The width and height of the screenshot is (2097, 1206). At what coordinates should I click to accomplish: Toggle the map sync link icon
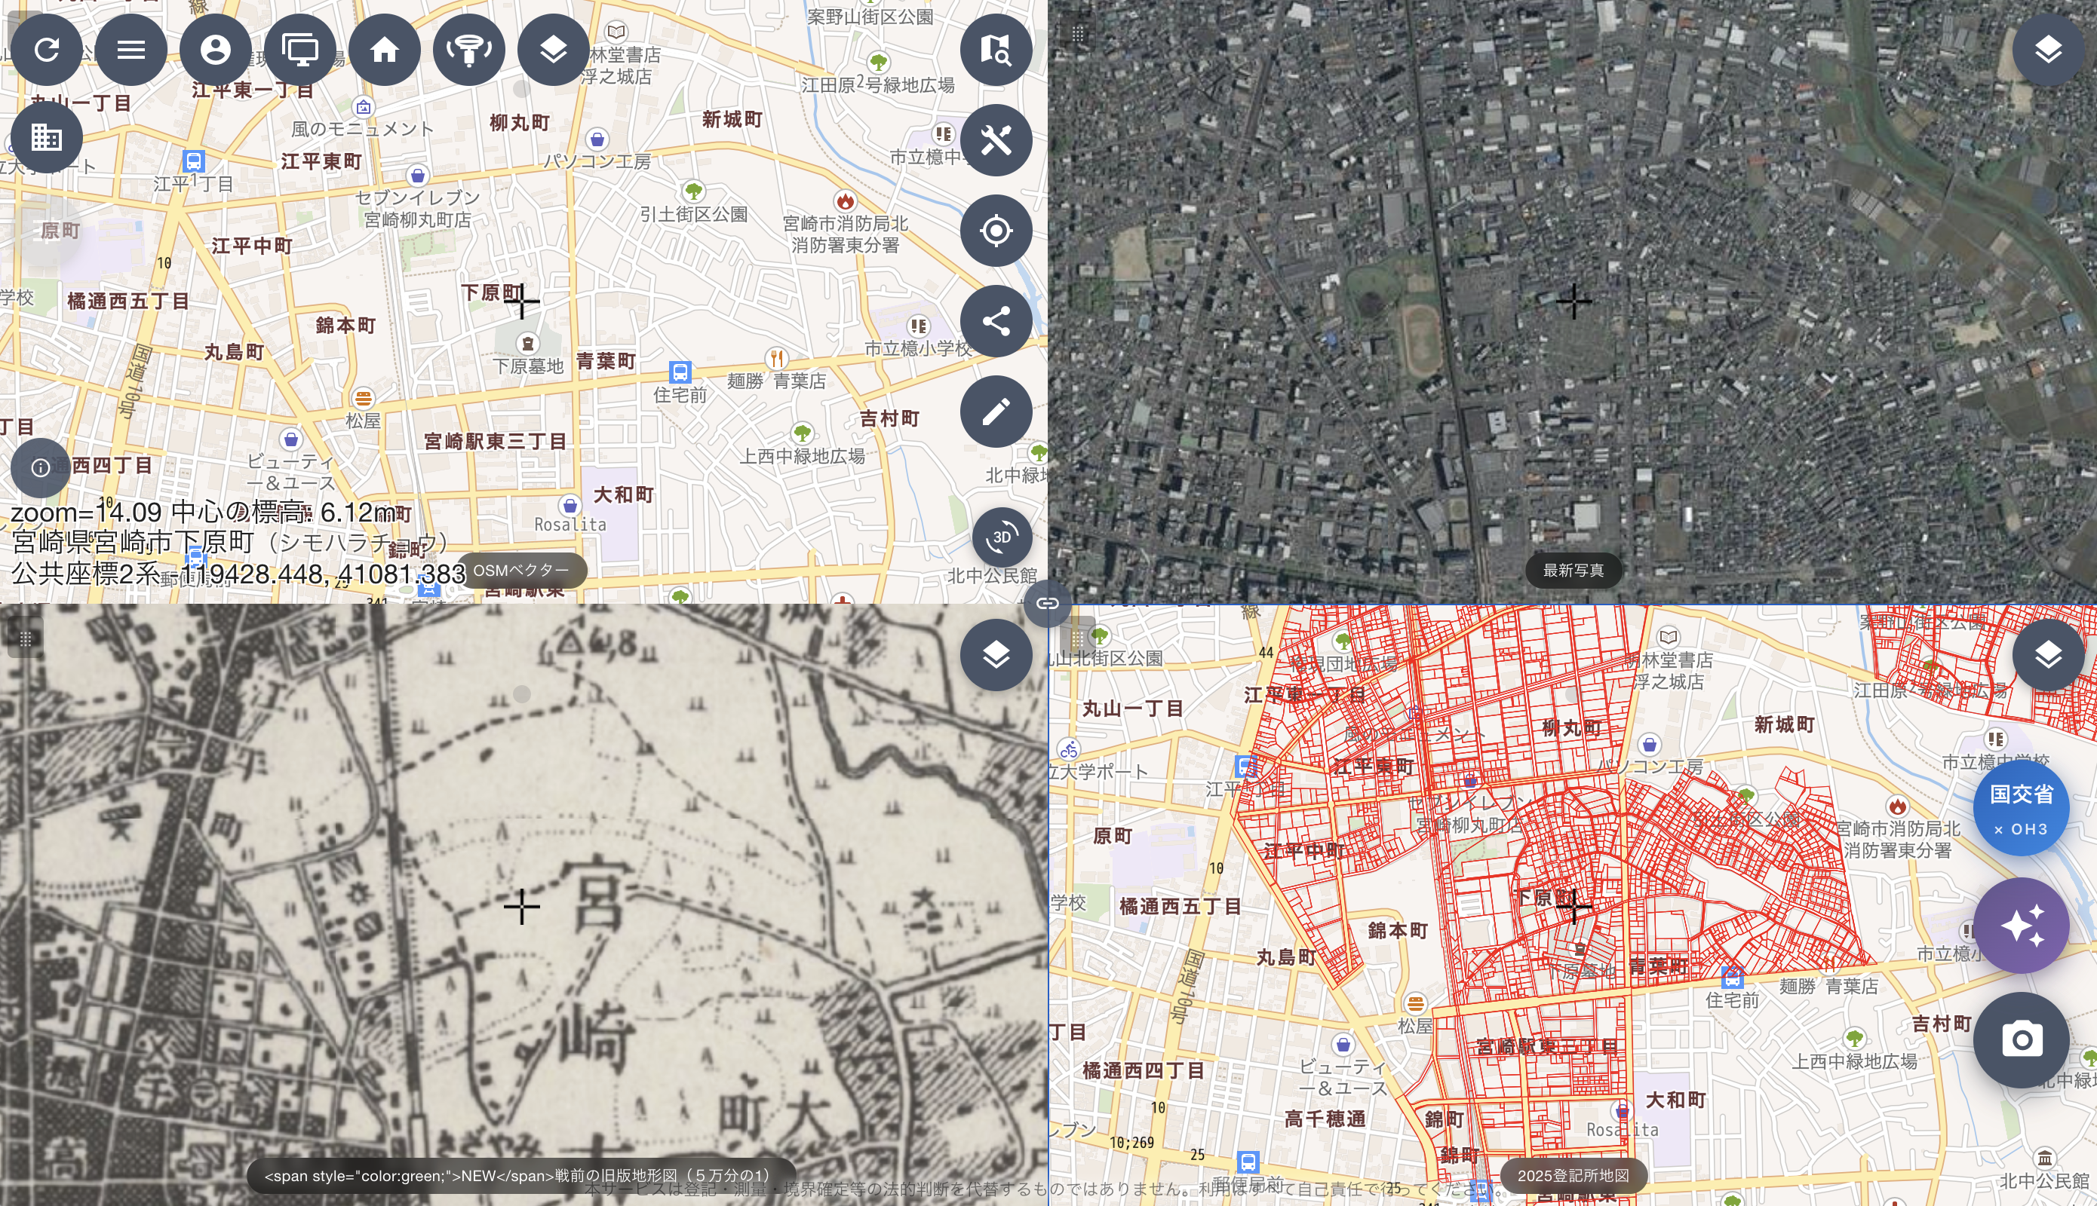pyautogui.click(x=1048, y=603)
